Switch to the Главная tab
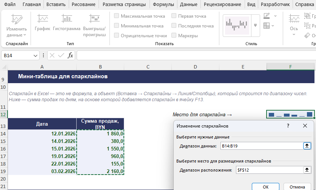Image resolution: width=316 pixels, height=190 pixels. (31, 5)
